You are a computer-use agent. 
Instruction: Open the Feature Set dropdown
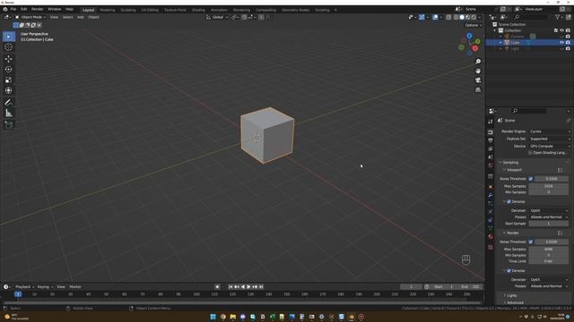(550, 140)
